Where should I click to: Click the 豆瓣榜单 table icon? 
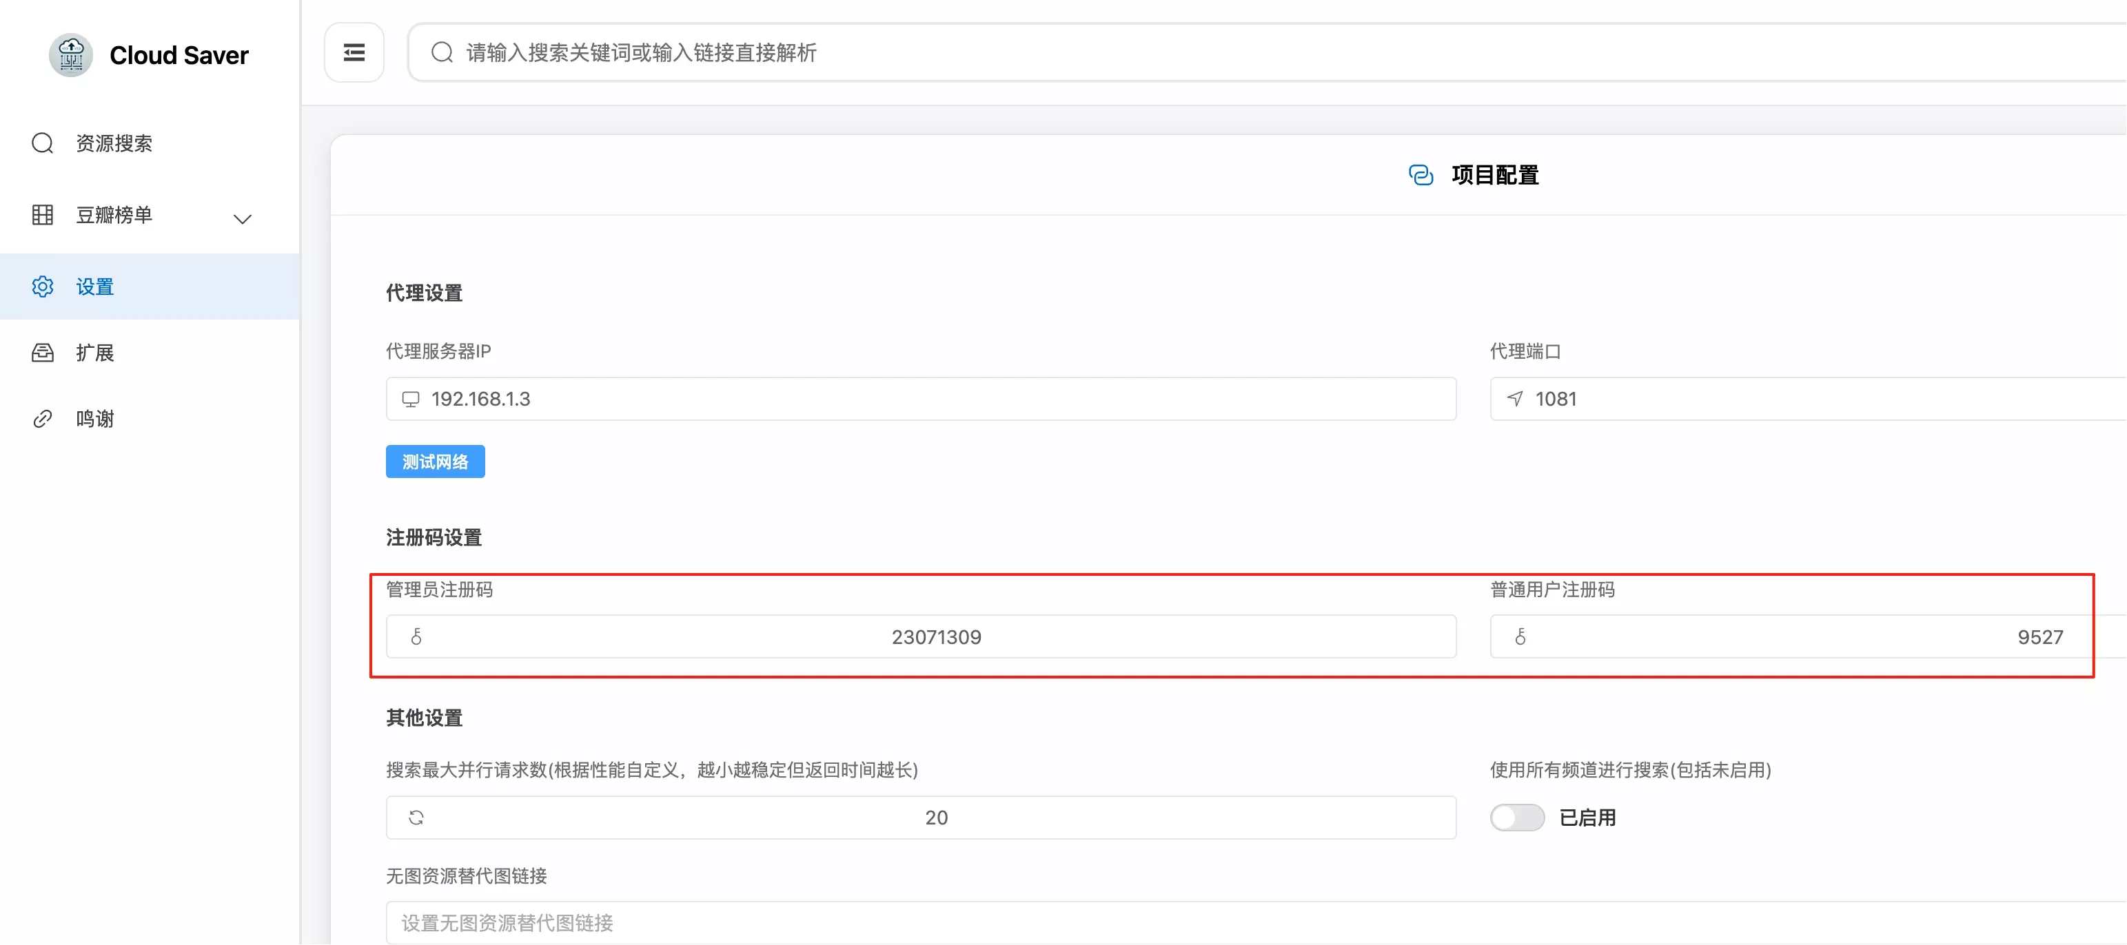[43, 216]
